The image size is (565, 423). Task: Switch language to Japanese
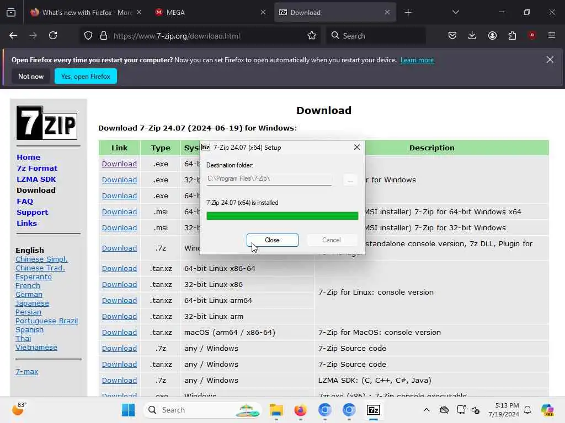[x=32, y=303]
